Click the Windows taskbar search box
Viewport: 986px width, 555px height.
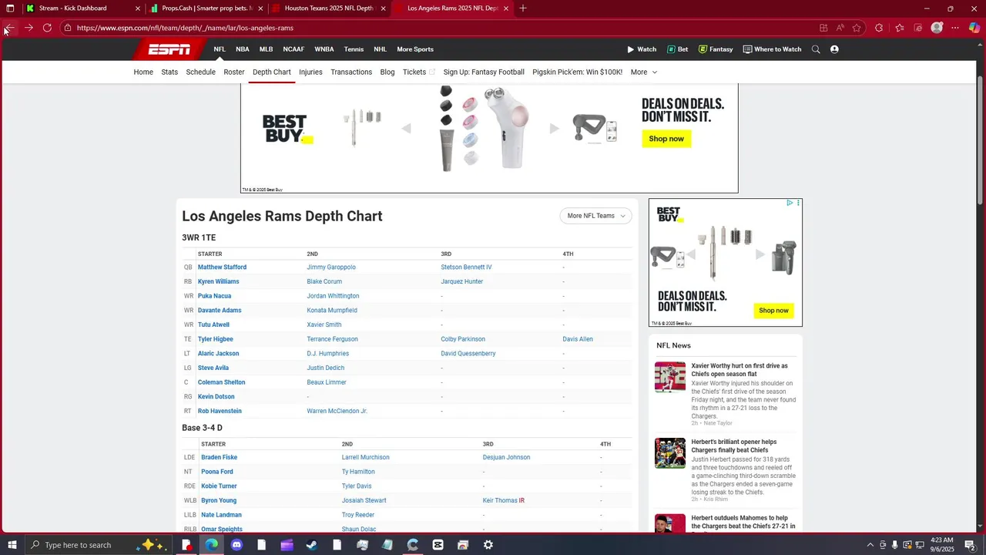click(x=100, y=545)
